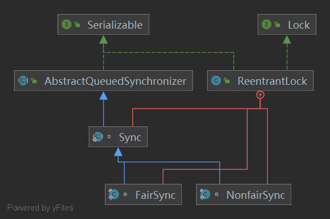The width and height of the screenshot is (330, 219).
Task: Click the interface icon on Lock node
Action: [x=267, y=25]
